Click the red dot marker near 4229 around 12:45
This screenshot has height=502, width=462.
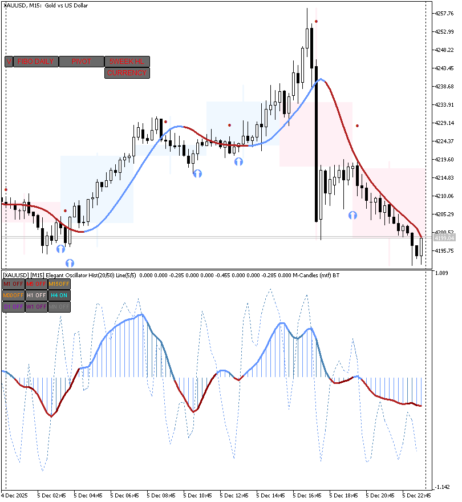pos(229,125)
